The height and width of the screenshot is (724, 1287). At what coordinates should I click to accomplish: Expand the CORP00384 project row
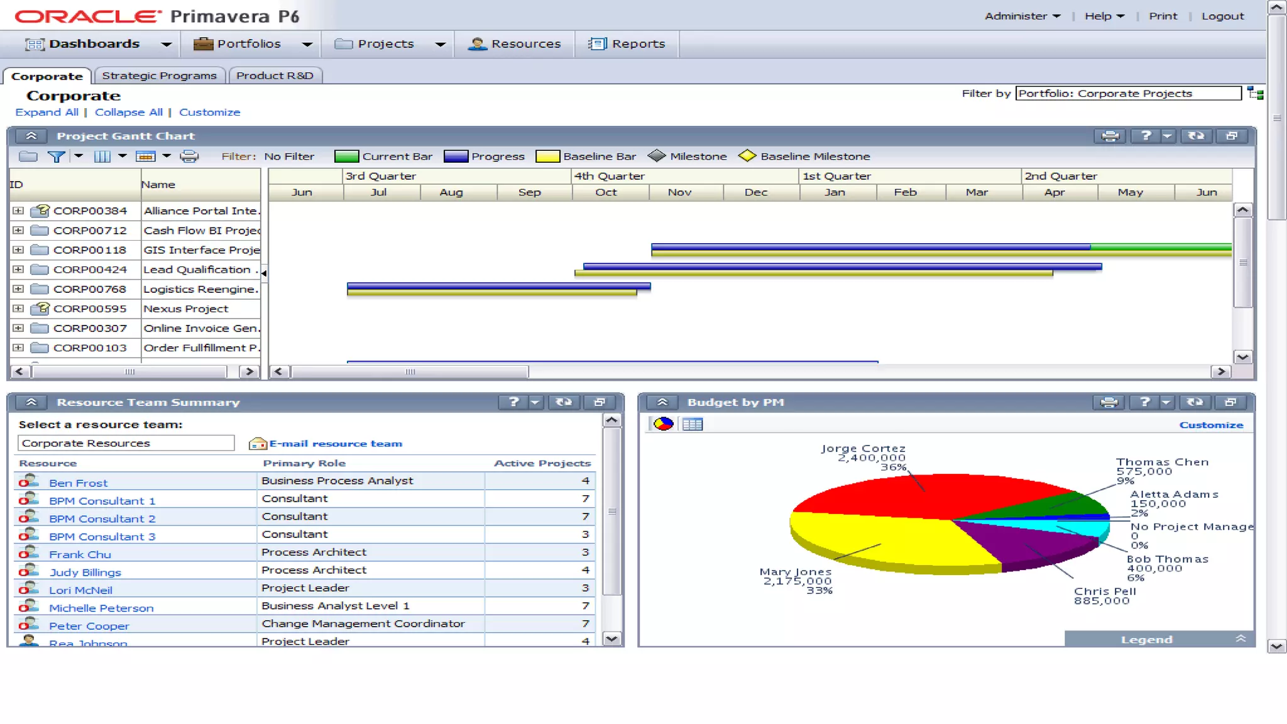tap(18, 211)
